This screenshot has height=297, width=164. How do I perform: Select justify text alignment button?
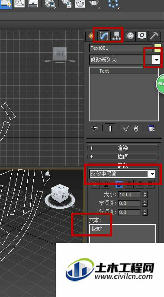(x=150, y=184)
